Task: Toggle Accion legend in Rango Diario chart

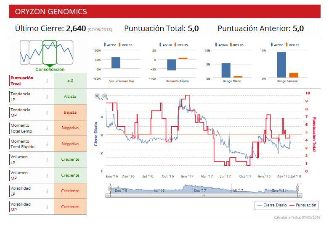Action: (x=221, y=45)
